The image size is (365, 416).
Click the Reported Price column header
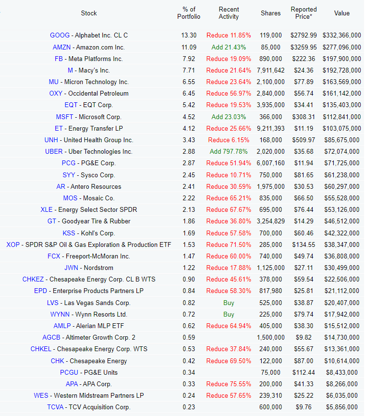click(x=304, y=13)
